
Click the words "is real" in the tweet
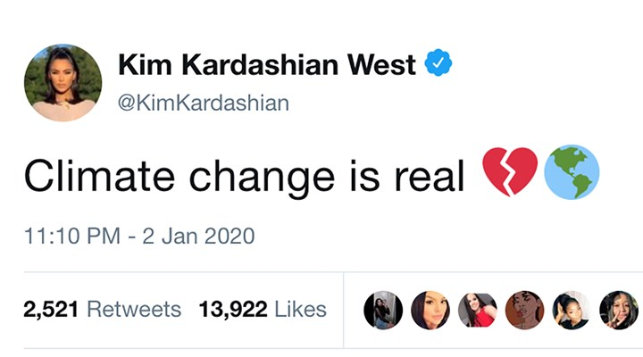pyautogui.click(x=399, y=175)
